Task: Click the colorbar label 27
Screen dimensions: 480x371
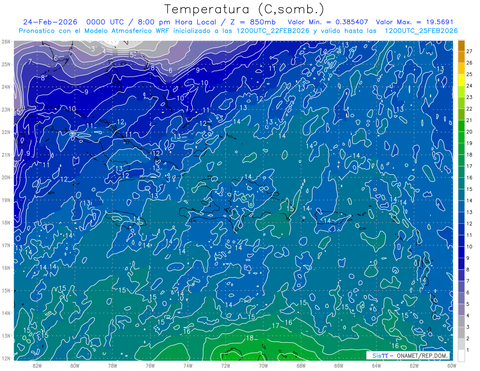Action: pos(470,51)
